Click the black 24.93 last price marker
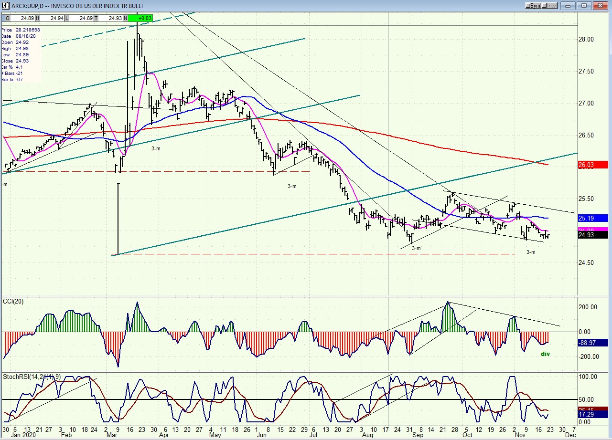612x440 pixels. click(x=594, y=235)
